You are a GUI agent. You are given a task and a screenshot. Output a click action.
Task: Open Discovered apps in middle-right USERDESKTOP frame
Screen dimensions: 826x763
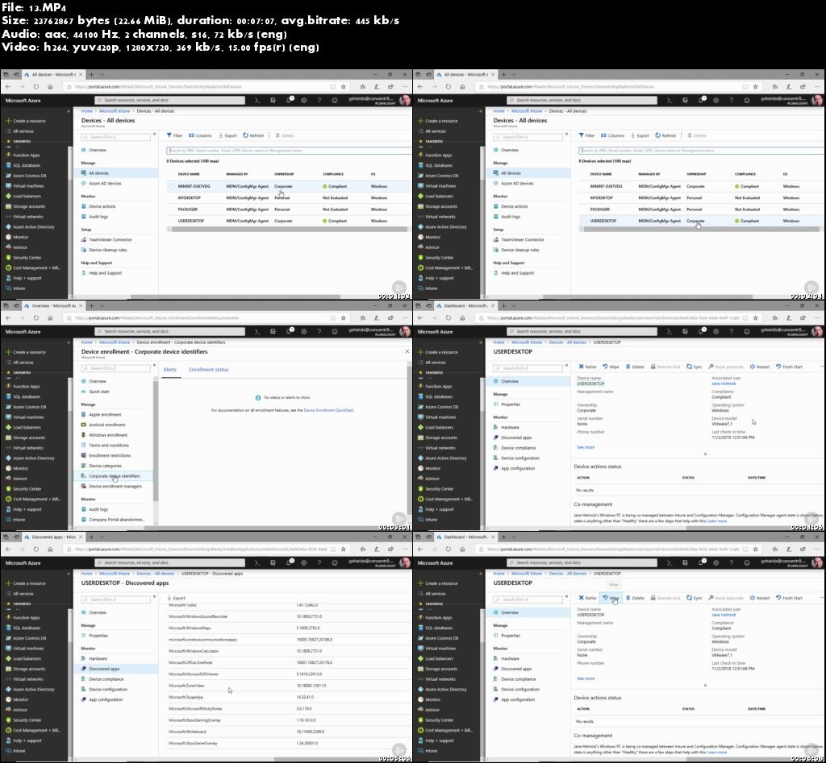coord(515,437)
